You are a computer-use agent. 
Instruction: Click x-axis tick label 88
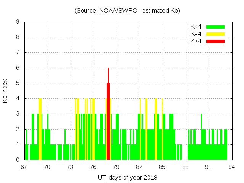(185, 167)
